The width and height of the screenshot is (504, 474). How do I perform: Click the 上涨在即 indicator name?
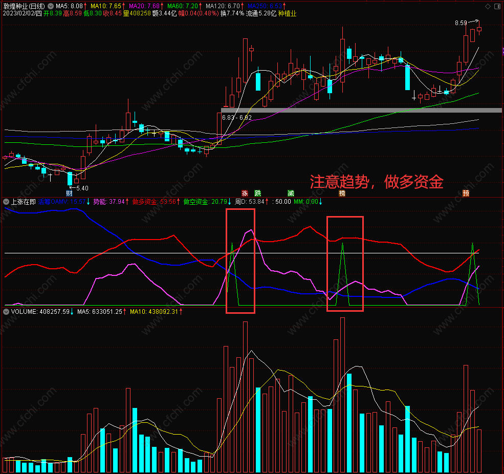pyautogui.click(x=23, y=202)
